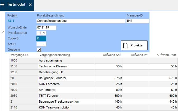This screenshot has height=111, width=178.
Task: Click Vorgangsbezeichnung column header
Action: pyautogui.click(x=55, y=55)
